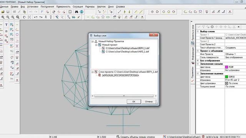Click the binoculars search icon

coord(76,12)
